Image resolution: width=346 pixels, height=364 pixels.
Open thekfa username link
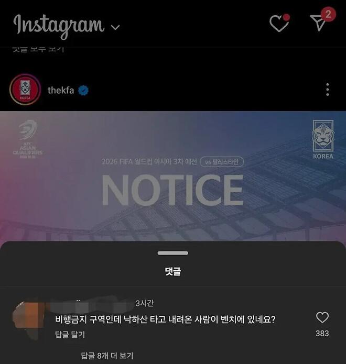point(61,90)
